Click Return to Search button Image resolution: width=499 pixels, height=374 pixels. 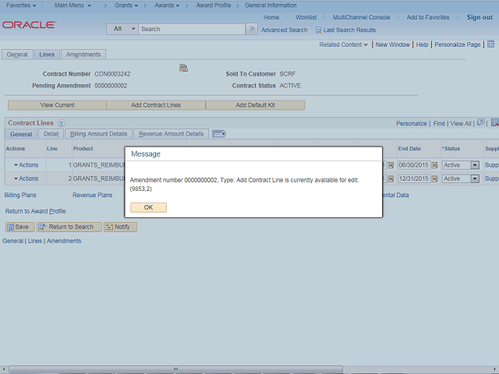click(x=69, y=227)
